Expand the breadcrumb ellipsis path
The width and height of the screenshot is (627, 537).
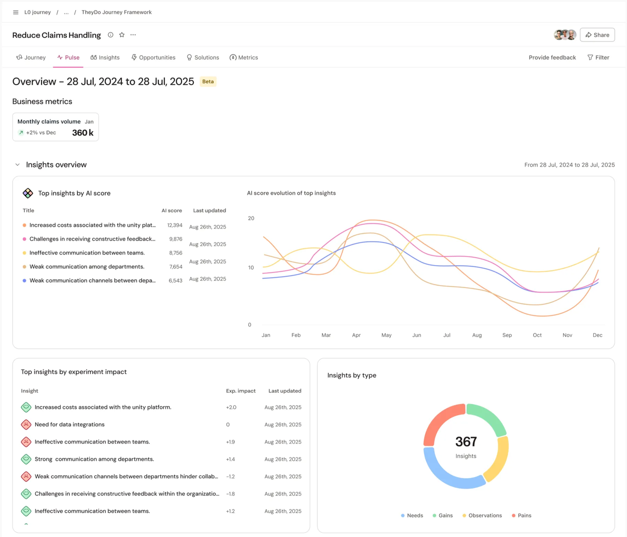(x=66, y=12)
